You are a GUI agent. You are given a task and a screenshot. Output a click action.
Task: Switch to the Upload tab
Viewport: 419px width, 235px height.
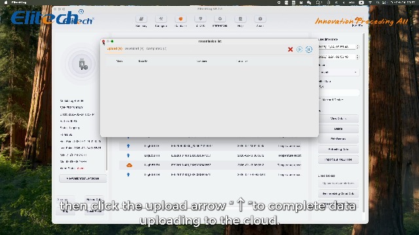[x=115, y=48]
